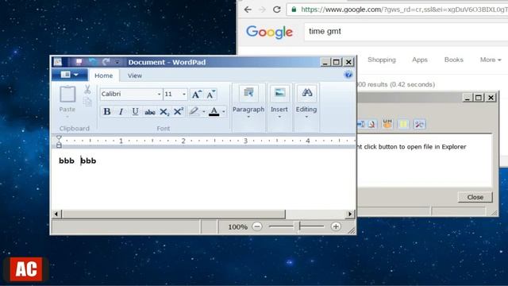Click the first 'bbb' word in the document
Screen dimensions: 508x286
click(x=67, y=160)
